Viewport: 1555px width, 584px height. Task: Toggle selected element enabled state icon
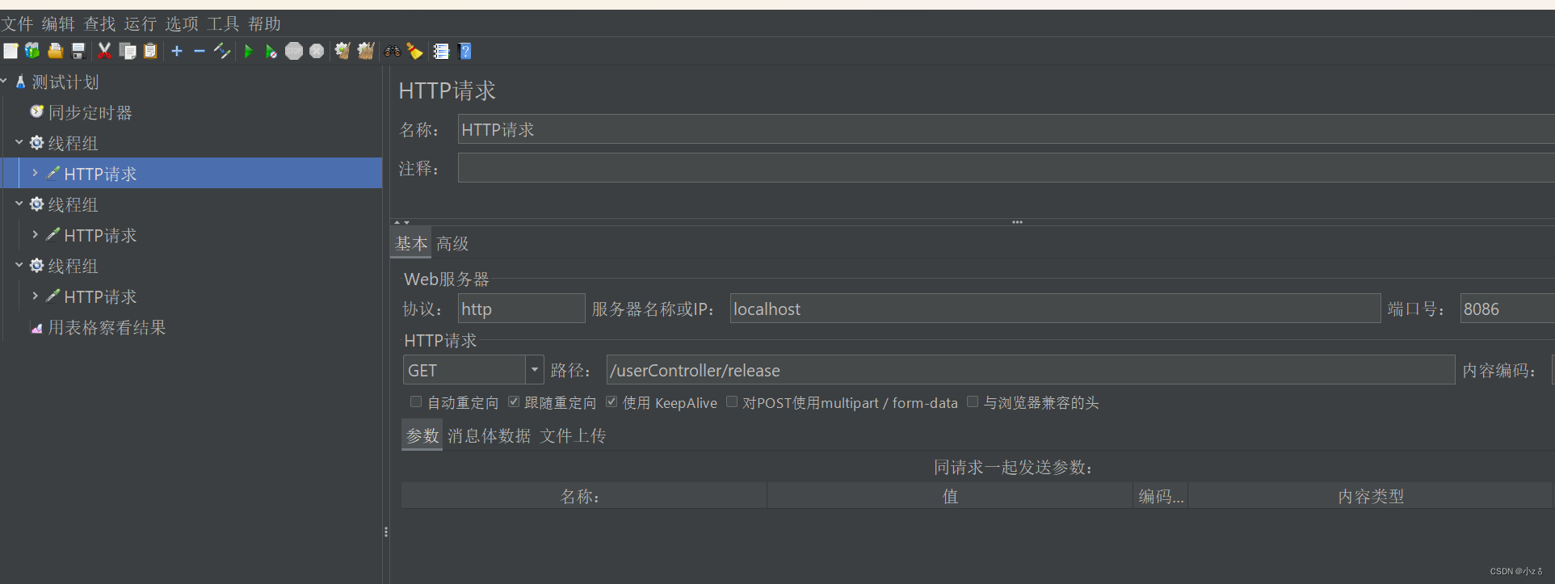point(222,51)
